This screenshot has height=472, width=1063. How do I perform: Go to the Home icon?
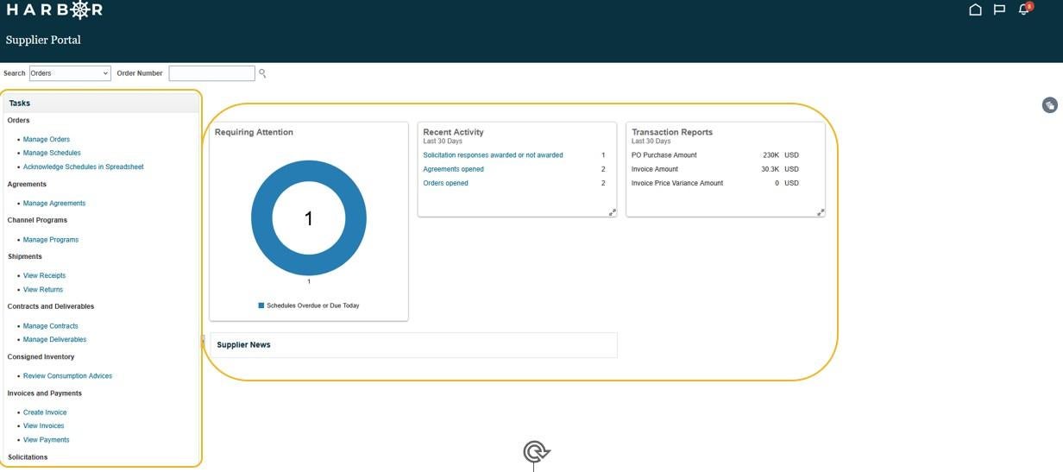click(975, 10)
